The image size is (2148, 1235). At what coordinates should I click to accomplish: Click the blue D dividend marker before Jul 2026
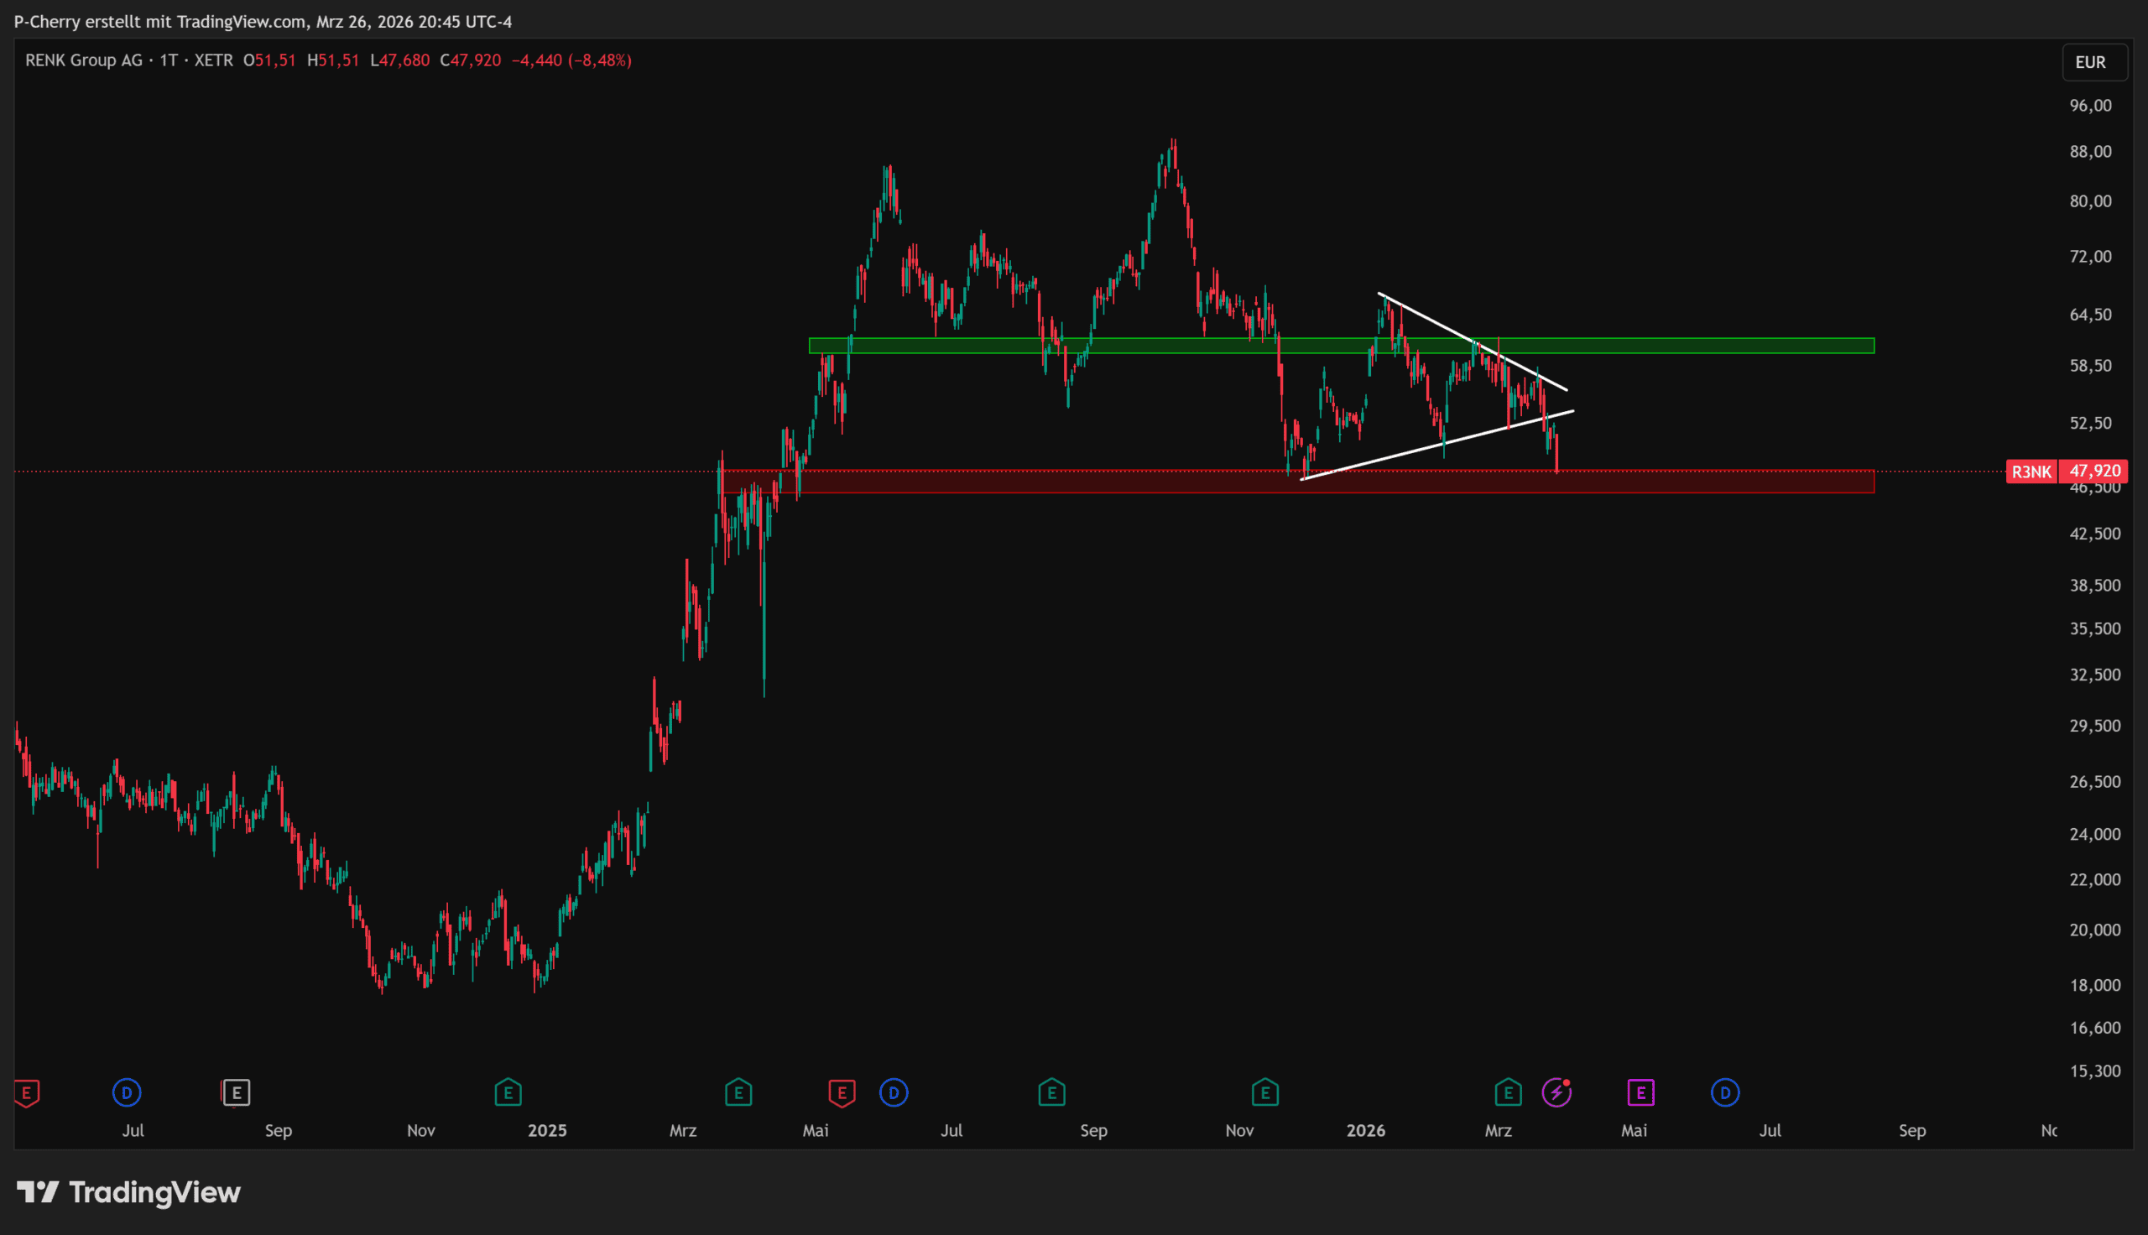pyautogui.click(x=1725, y=1092)
